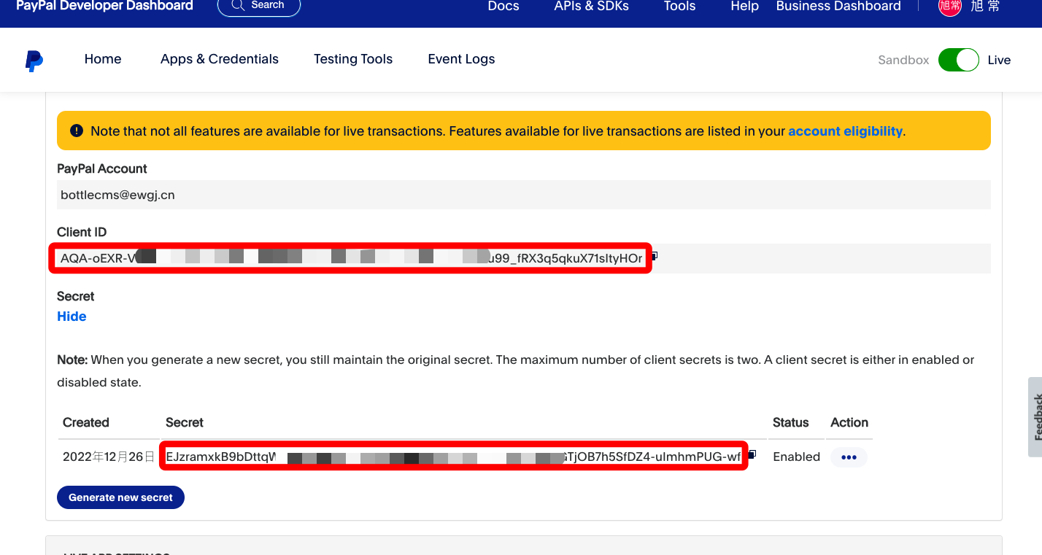Click the Secret column header
Screen dimensions: 1042x555
tap(185, 422)
